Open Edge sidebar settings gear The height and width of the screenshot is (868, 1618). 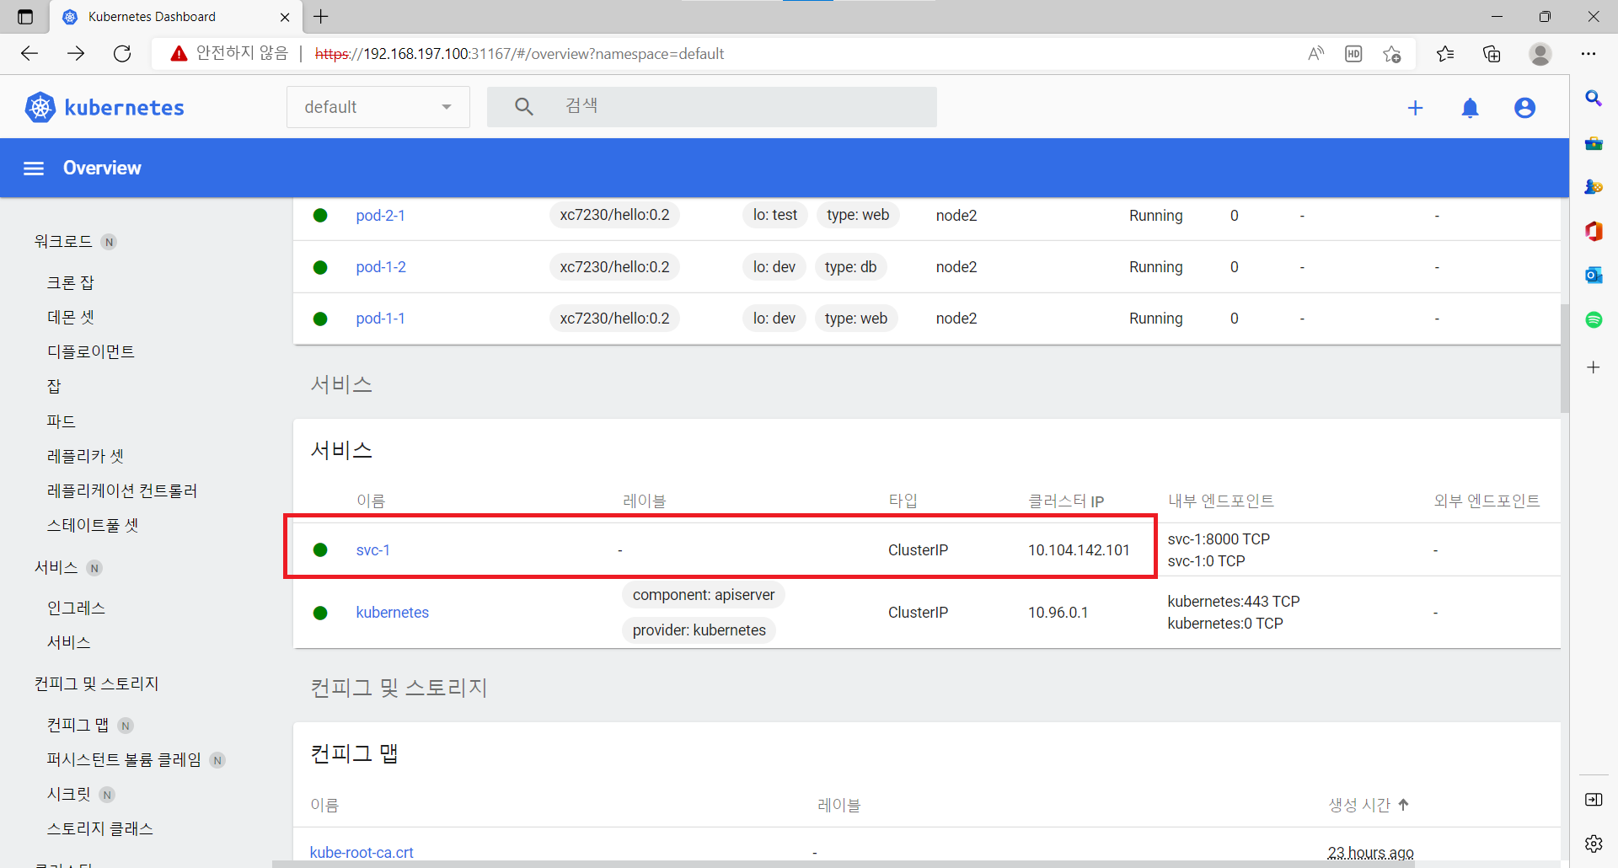[x=1594, y=844]
